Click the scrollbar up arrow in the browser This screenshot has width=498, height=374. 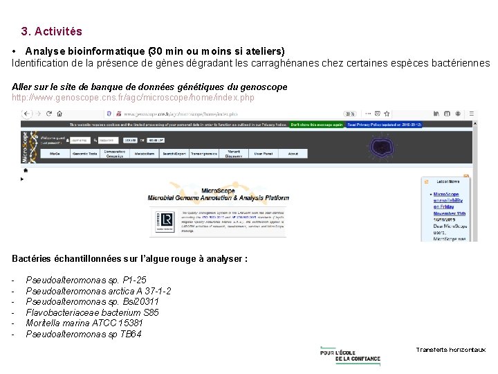[x=475, y=123]
